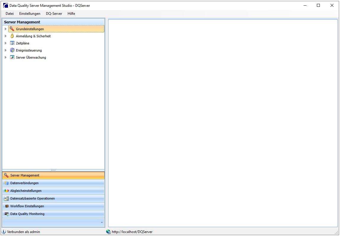The image size is (340, 236).
Task: Open navigation pane options dropdown arrow
Action: point(102,223)
